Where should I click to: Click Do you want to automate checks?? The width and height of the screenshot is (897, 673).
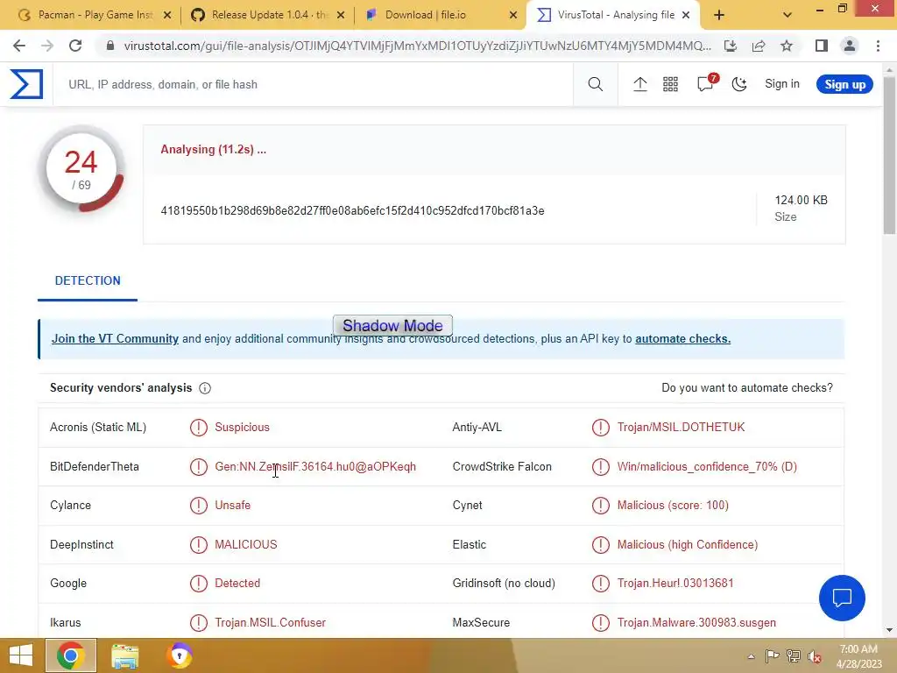747,388
